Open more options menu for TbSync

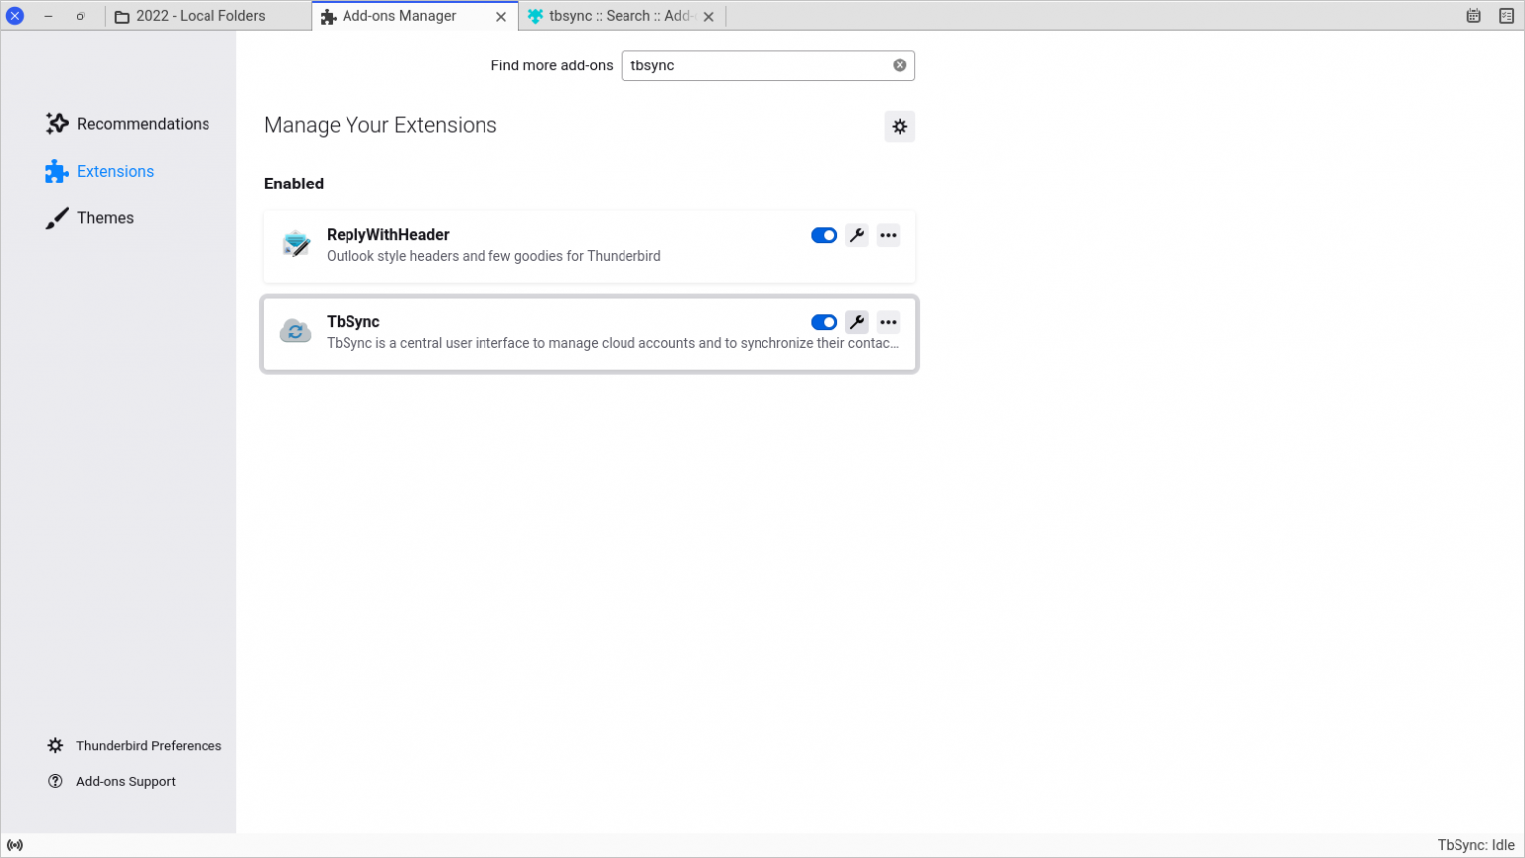pyautogui.click(x=889, y=323)
